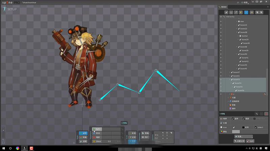The width and height of the screenshot is (270, 151).
Task: Toggle visibility dot for bone10
Action: pos(221,25)
